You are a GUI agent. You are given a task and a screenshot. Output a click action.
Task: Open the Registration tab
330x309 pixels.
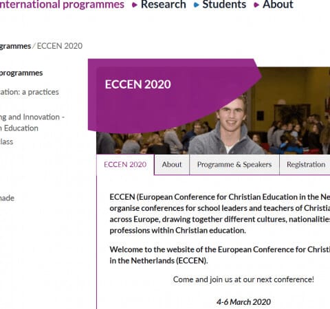pyautogui.click(x=306, y=165)
